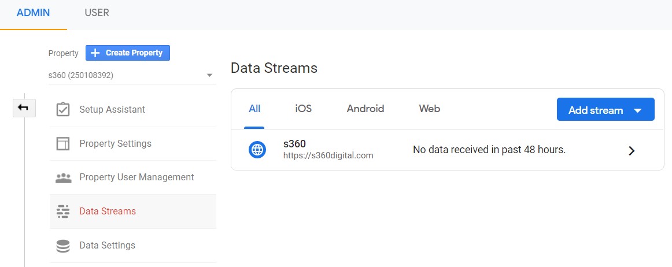Open the s360 stream details chevron
This screenshot has width=672, height=267.
click(632, 150)
